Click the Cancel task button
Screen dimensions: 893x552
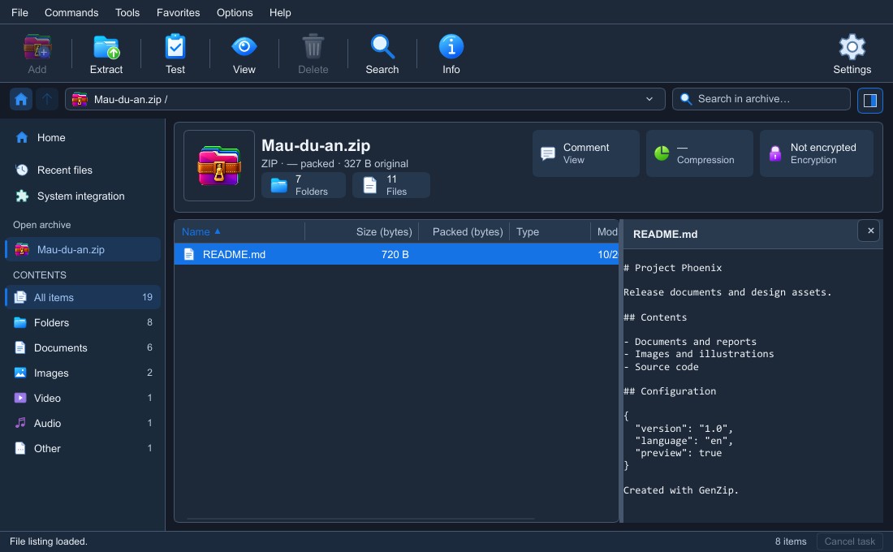click(849, 541)
